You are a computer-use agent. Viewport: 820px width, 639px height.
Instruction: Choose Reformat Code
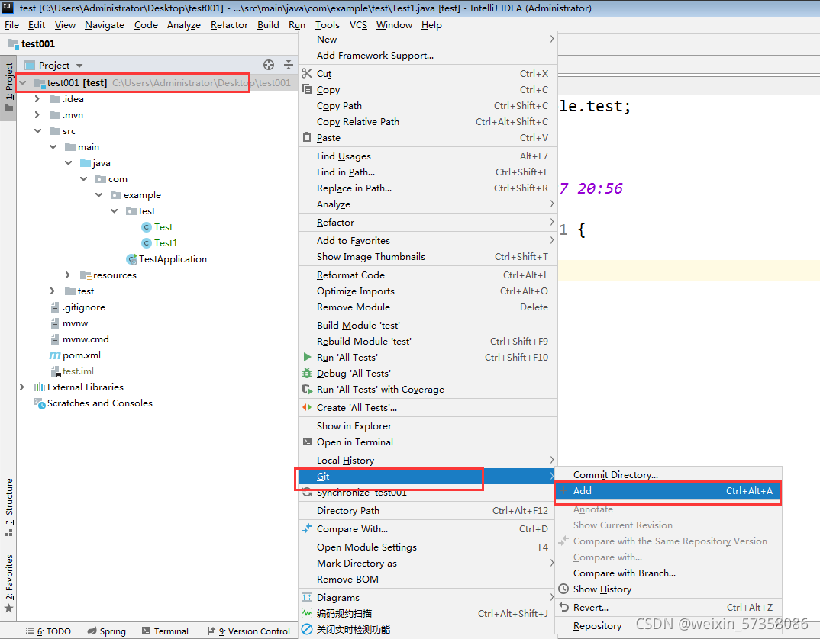pyautogui.click(x=427, y=275)
